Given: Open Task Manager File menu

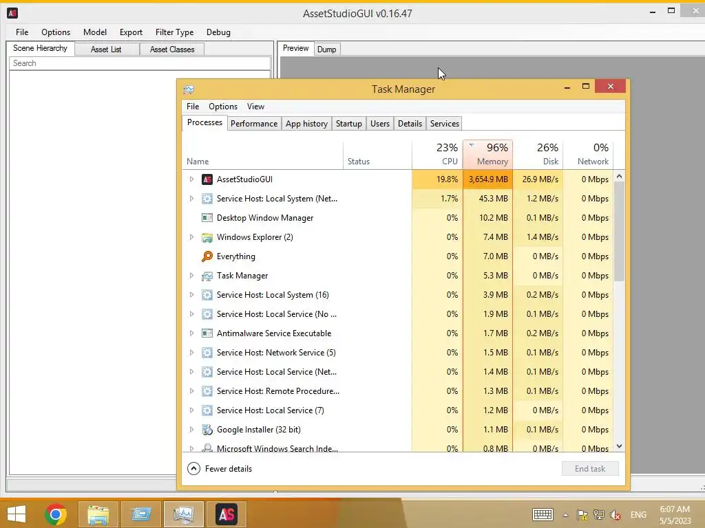Looking at the screenshot, I should [193, 107].
